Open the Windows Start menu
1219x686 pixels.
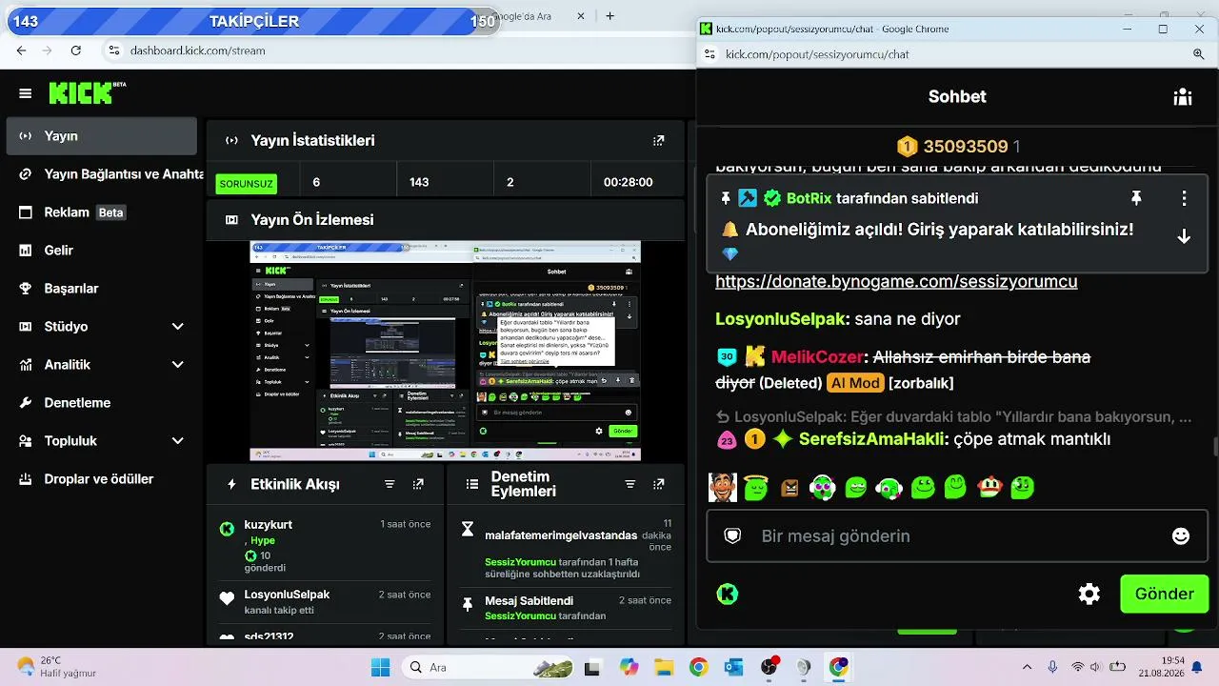(x=379, y=667)
